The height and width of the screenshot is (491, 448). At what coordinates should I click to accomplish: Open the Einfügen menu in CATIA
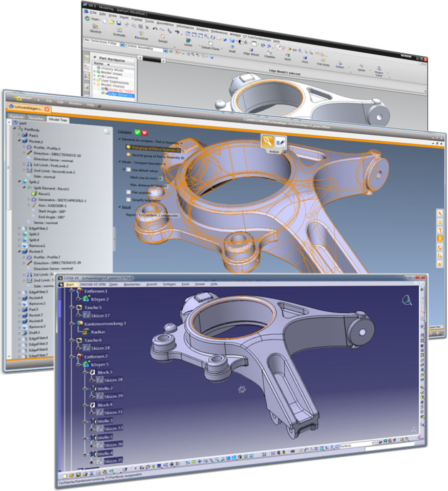[169, 284]
